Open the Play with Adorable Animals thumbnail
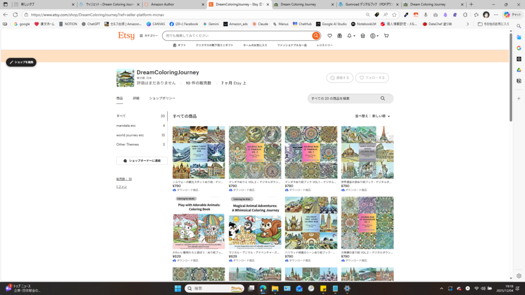The width and height of the screenshot is (525, 295). coord(199,223)
